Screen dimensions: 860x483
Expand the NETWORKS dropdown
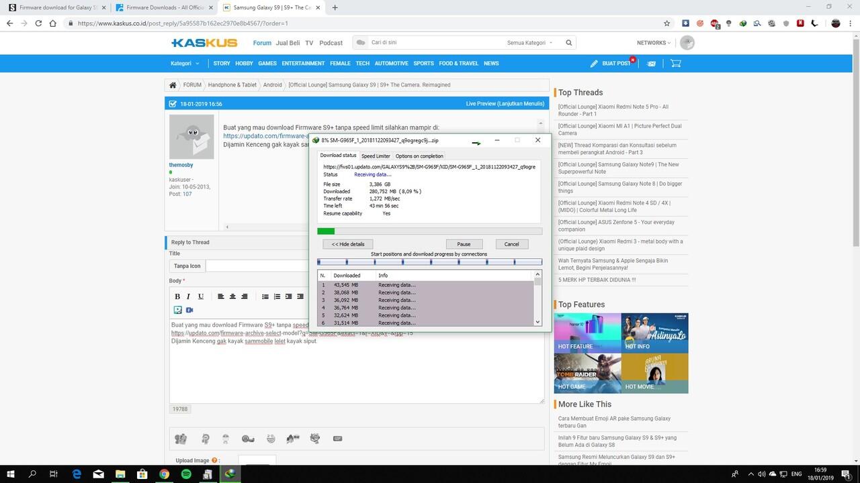[x=654, y=43]
